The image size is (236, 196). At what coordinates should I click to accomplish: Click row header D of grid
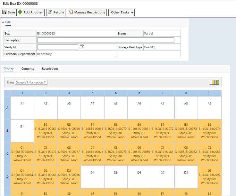coord(7,177)
